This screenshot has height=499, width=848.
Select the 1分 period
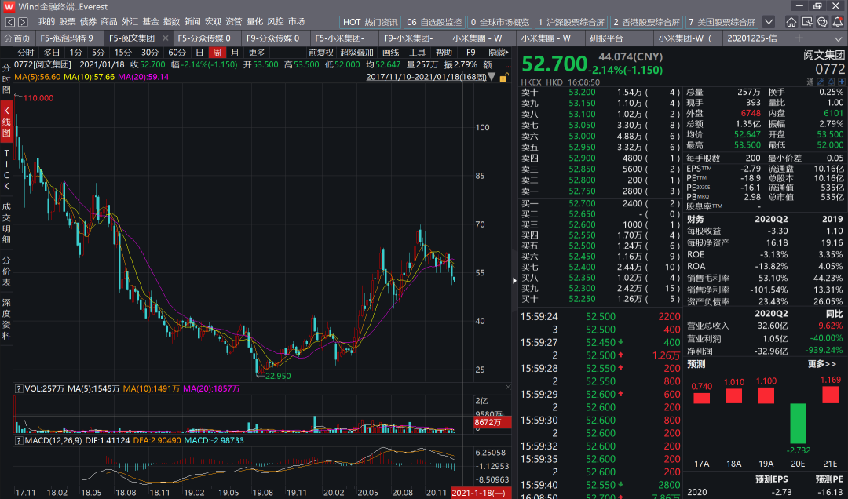pyautogui.click(x=75, y=53)
